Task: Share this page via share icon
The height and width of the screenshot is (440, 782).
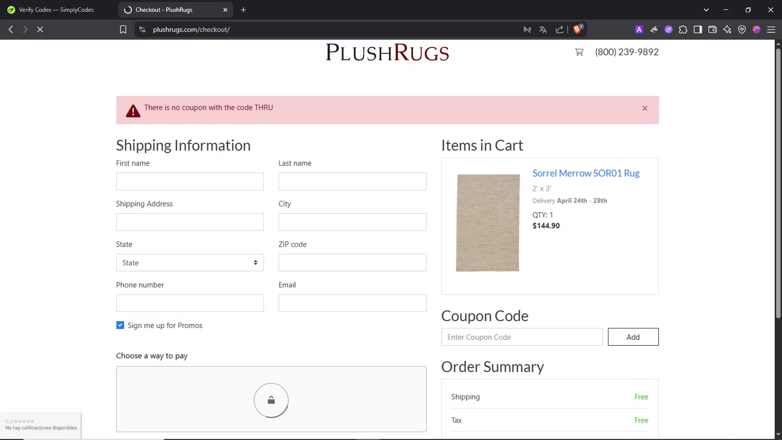Action: (x=559, y=30)
